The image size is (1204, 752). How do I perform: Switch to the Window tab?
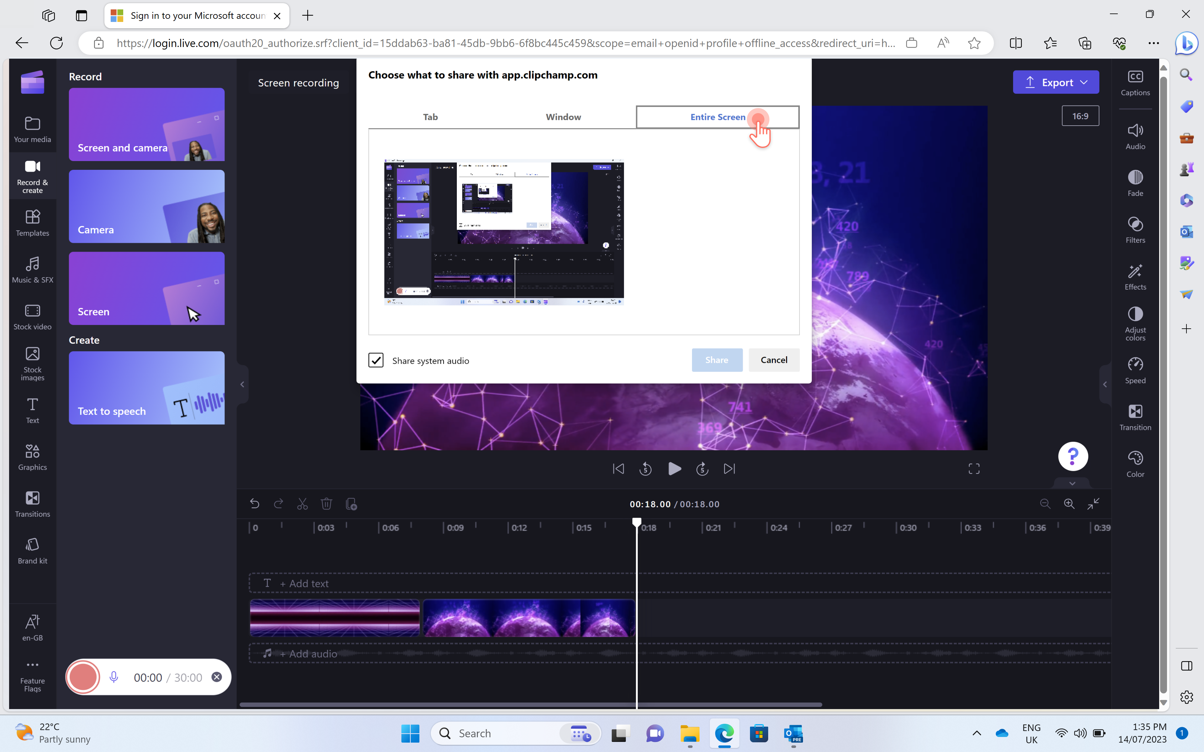(x=563, y=117)
